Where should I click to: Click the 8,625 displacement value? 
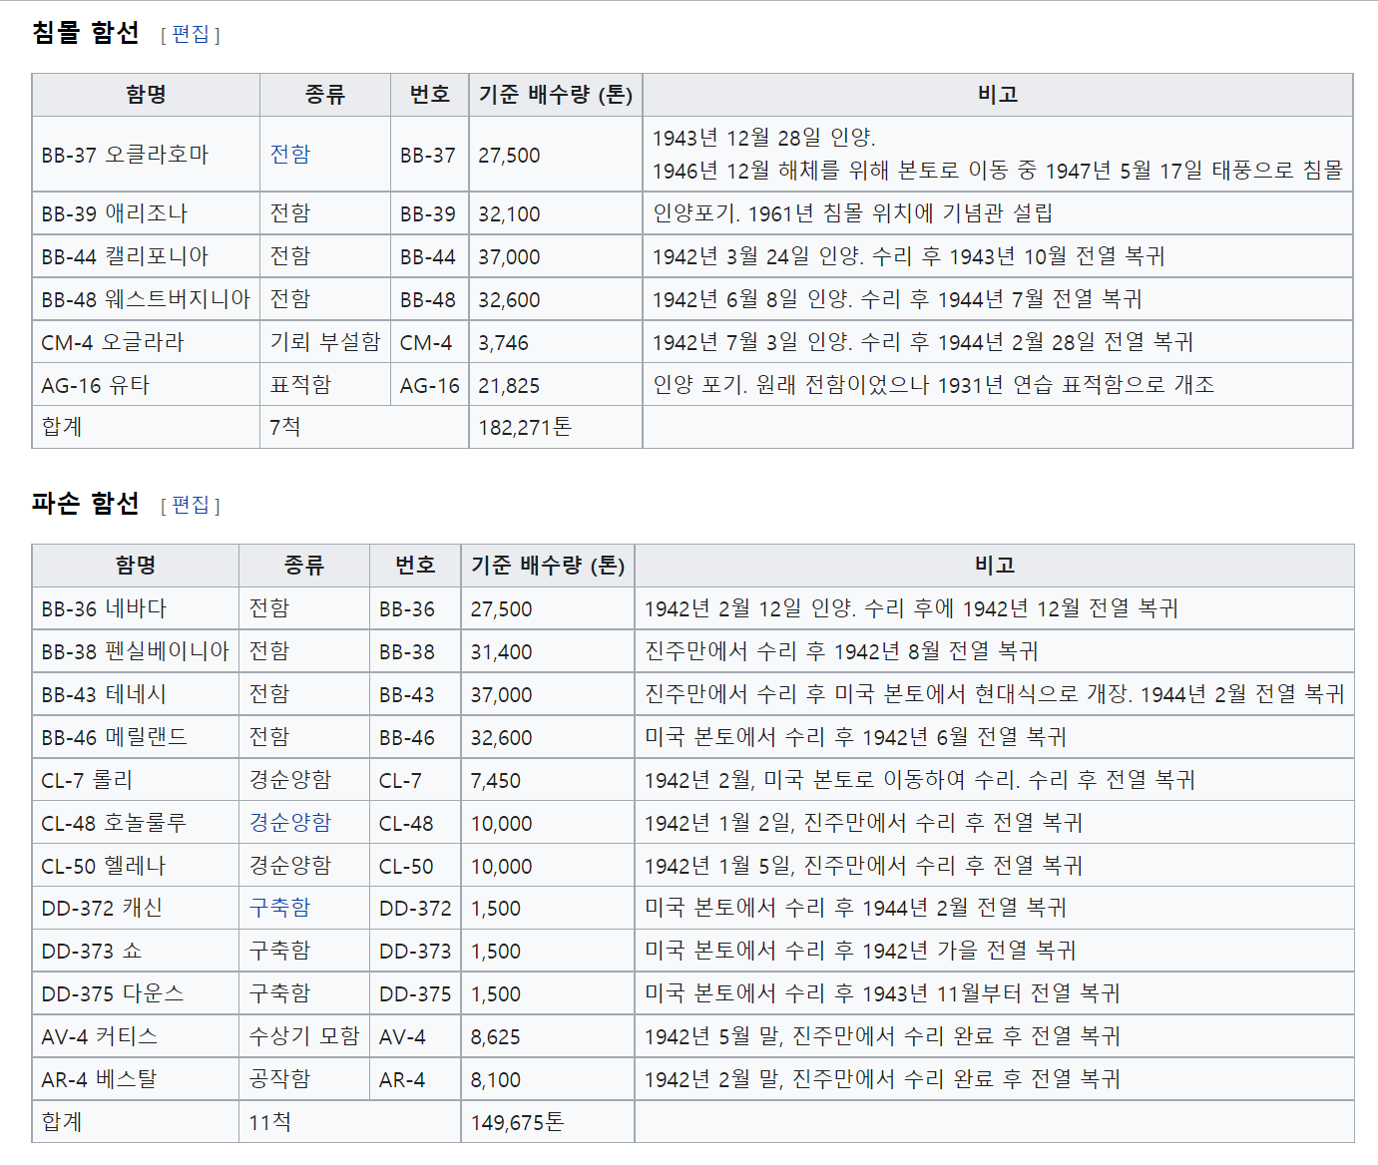click(x=496, y=1037)
